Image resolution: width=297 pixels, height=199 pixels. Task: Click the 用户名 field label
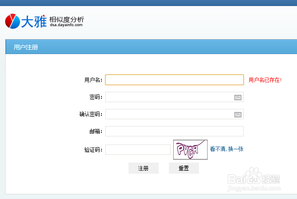click(93, 80)
